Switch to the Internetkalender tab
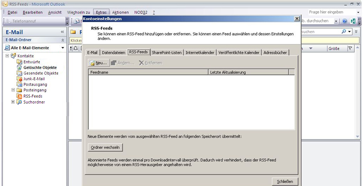 tap(200, 52)
